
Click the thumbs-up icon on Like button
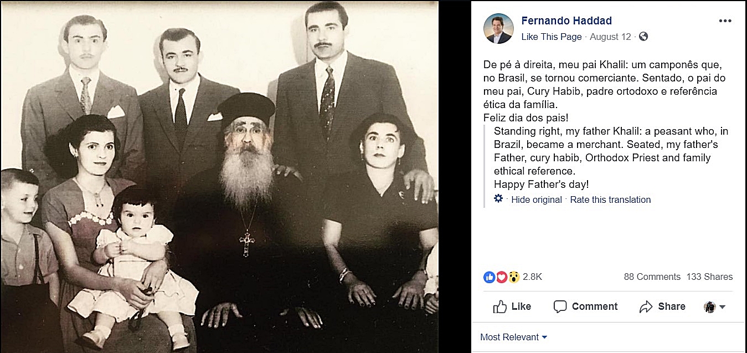pyautogui.click(x=500, y=306)
